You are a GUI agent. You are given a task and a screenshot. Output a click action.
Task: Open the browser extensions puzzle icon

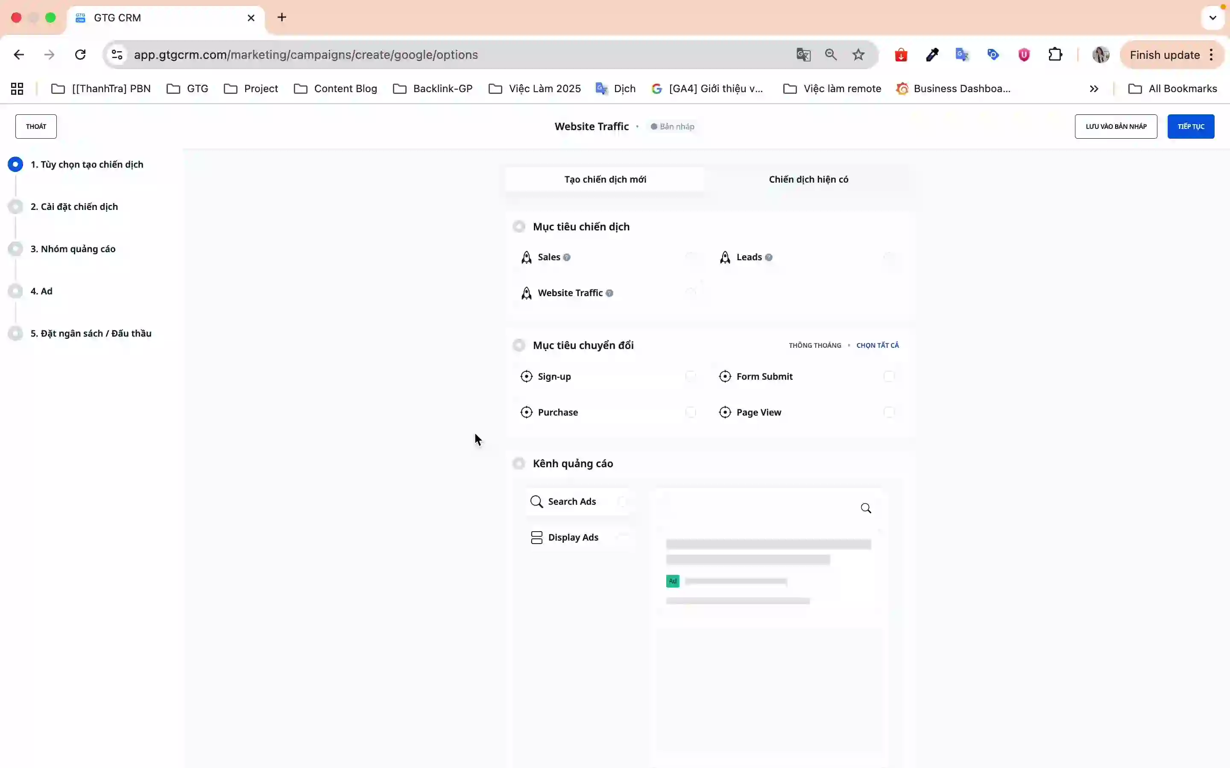pos(1055,55)
